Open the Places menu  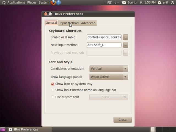click(32, 2)
